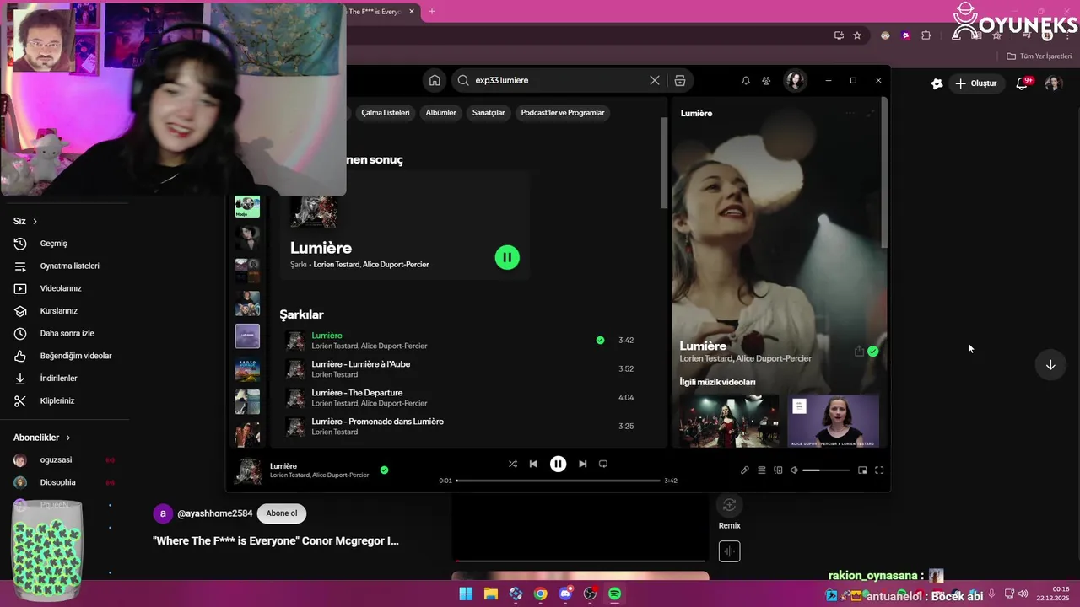The image size is (1080, 607).
Task: Open second related music video thumbnail
Action: pos(833,420)
